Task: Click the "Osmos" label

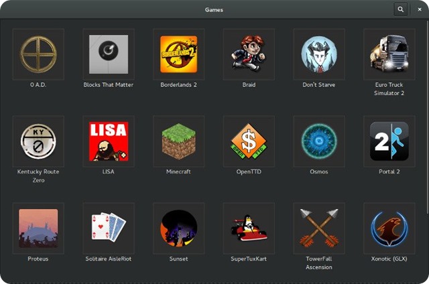Action: coord(319,171)
